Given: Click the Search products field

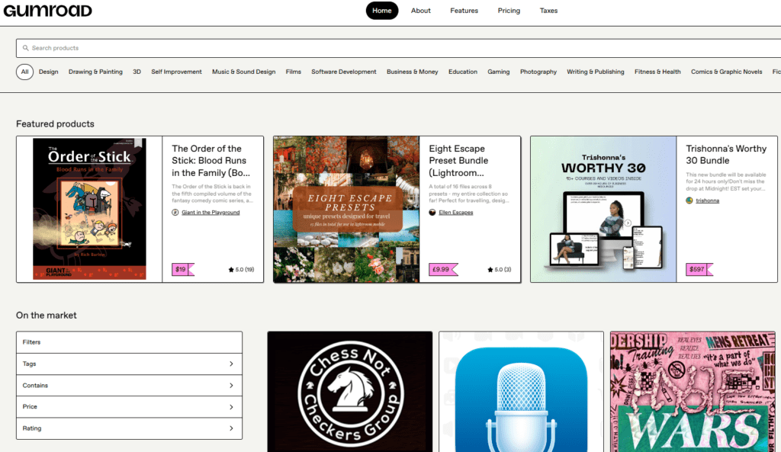Looking at the screenshot, I should (398, 48).
